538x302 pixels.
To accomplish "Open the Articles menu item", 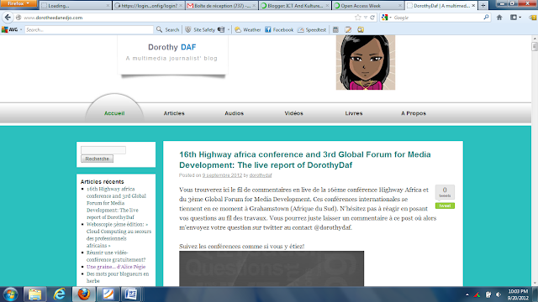I will coord(174,113).
